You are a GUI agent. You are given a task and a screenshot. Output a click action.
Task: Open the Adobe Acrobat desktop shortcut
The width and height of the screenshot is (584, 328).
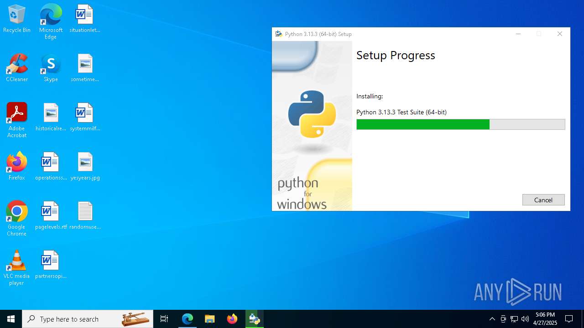17,120
